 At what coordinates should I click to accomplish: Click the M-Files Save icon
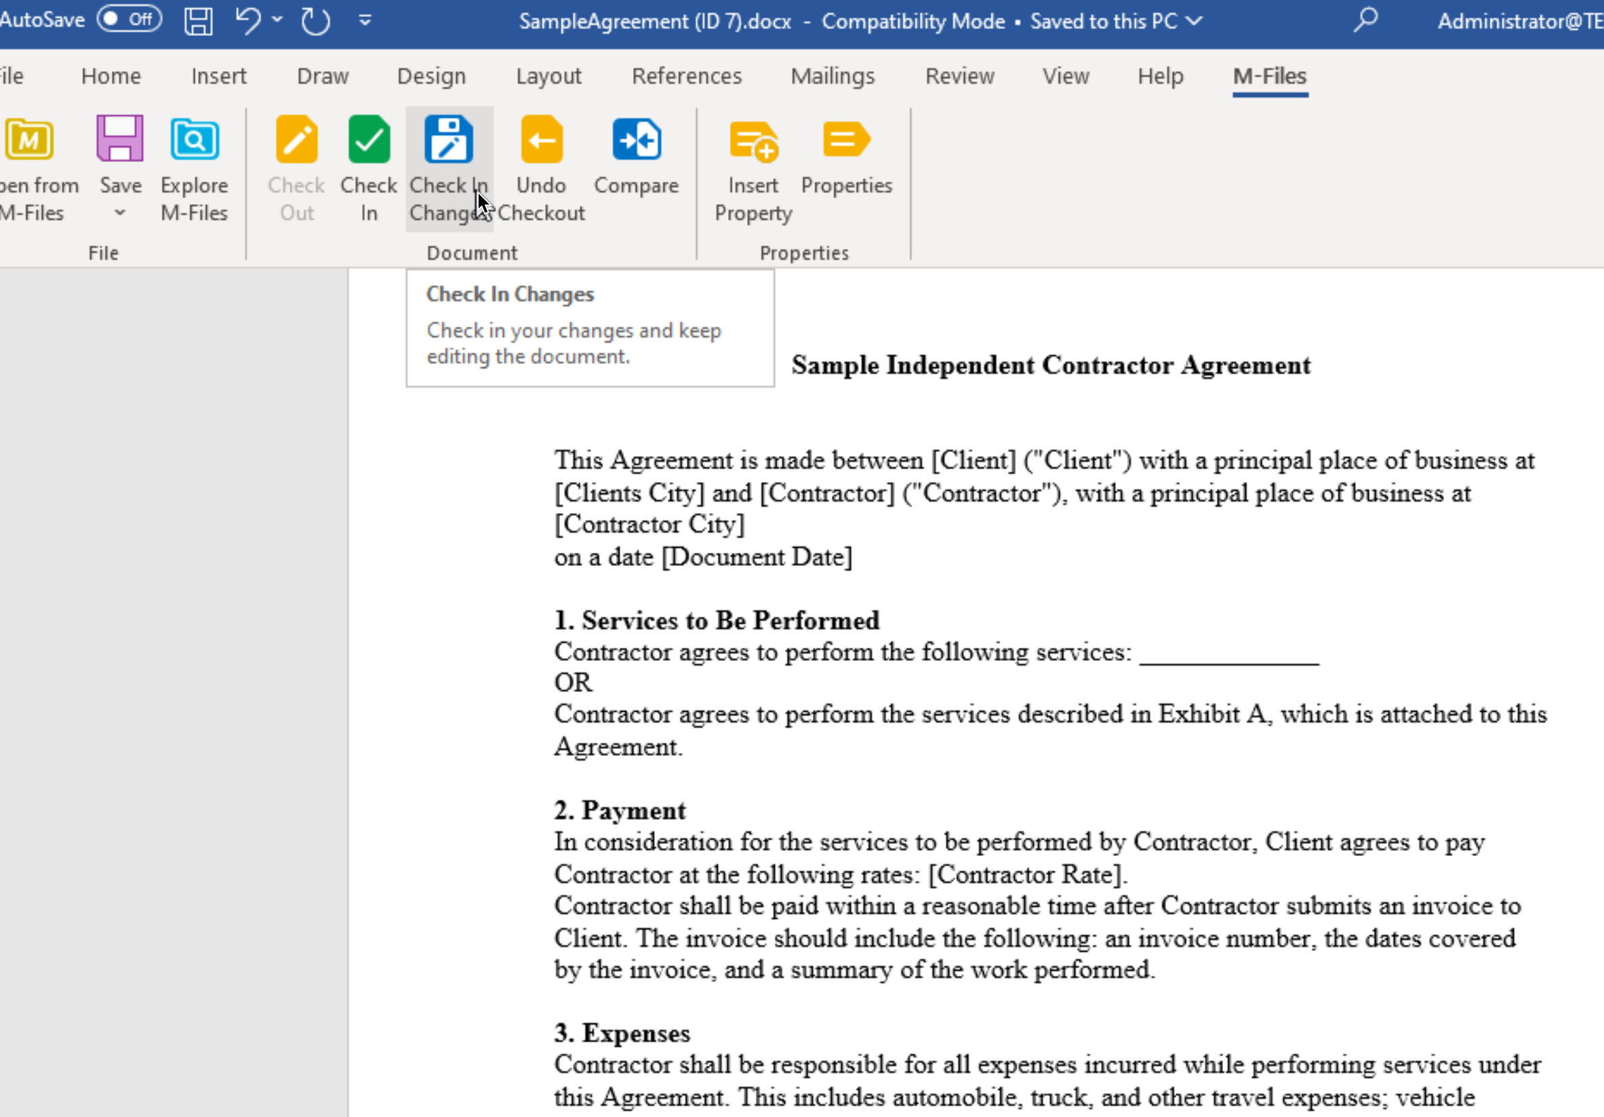pos(120,138)
